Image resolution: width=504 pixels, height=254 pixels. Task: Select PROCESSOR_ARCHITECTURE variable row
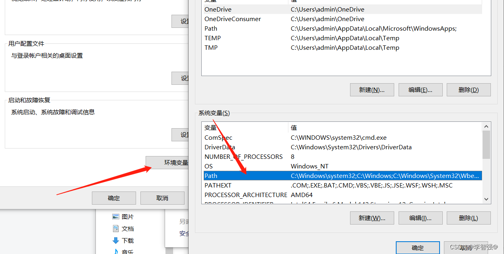click(x=342, y=195)
